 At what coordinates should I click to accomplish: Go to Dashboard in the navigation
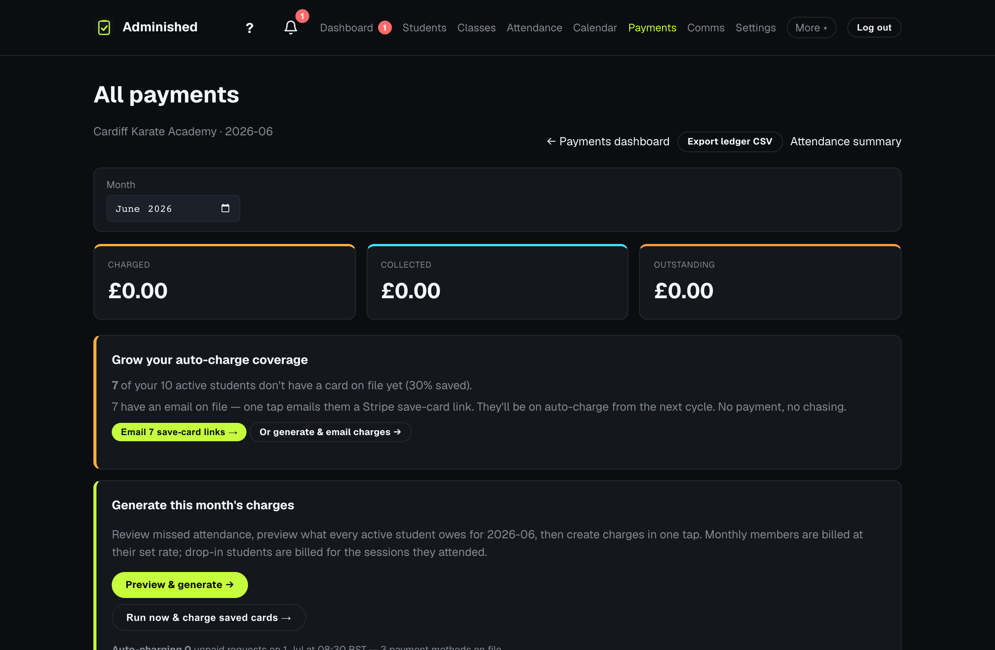coord(346,28)
